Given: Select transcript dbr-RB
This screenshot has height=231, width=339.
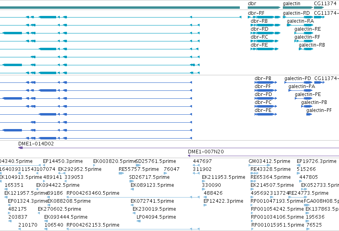Looking at the screenshot, I should (259, 21).
